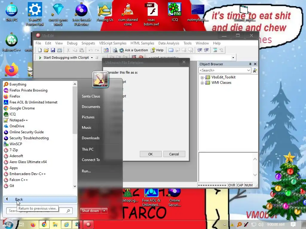Expand the WMI Classes tree node
Viewport: 306px width, 229px height.
tap(202, 83)
